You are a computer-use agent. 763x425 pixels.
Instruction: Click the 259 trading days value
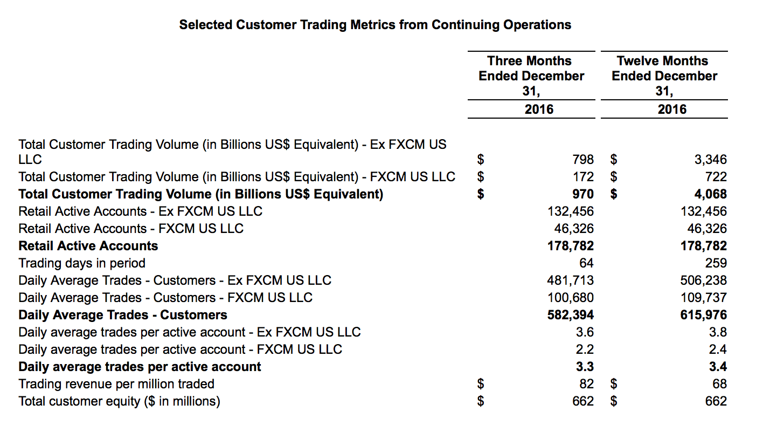point(716,263)
